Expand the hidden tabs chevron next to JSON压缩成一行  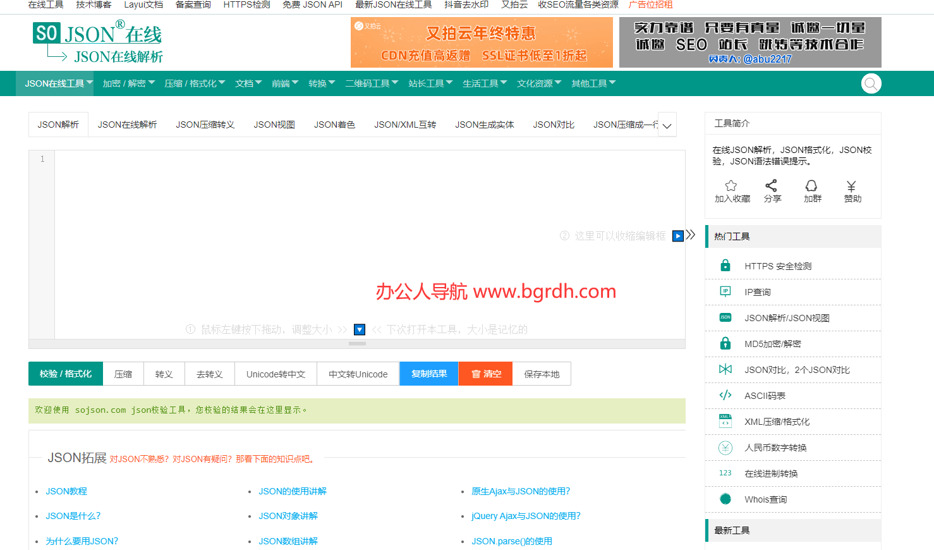667,125
